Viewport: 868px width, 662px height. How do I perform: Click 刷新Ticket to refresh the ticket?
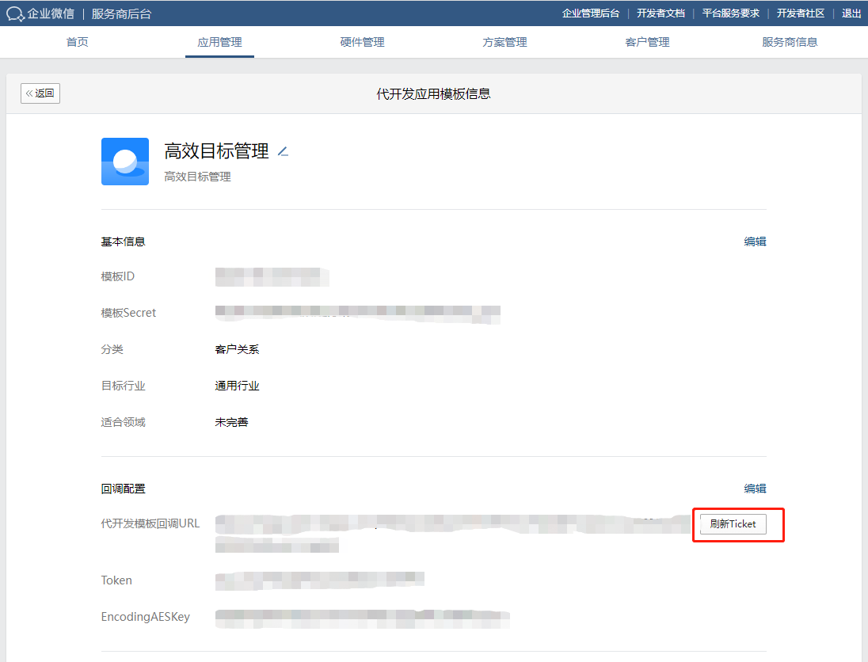point(732,523)
